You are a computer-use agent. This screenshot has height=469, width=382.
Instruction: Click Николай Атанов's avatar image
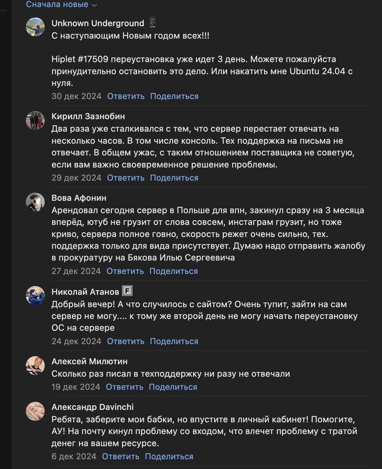[35, 295]
